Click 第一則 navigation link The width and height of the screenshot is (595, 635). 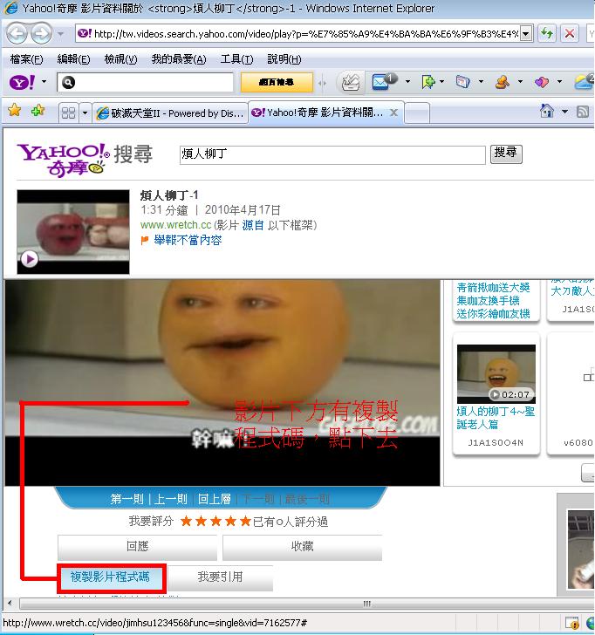[x=127, y=499]
